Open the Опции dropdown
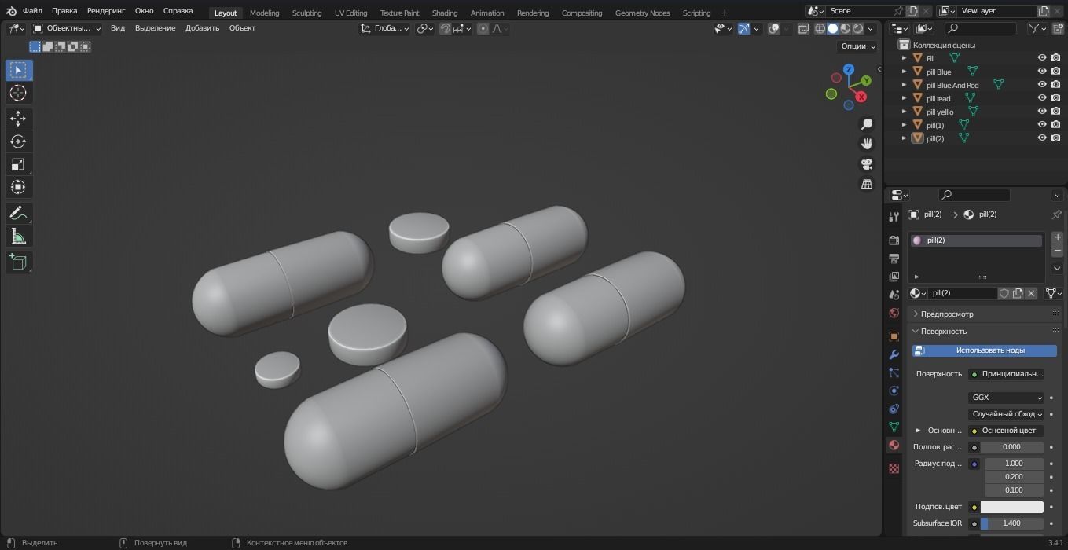This screenshot has height=550, width=1068. click(857, 46)
